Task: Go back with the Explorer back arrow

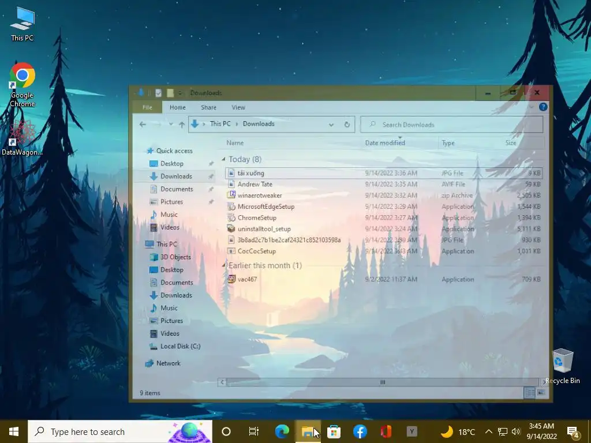Action: (143, 125)
